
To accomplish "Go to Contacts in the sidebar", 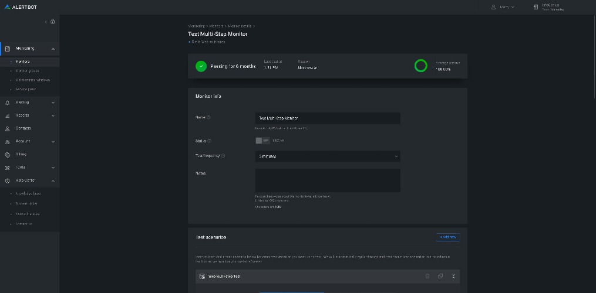I will (x=23, y=128).
